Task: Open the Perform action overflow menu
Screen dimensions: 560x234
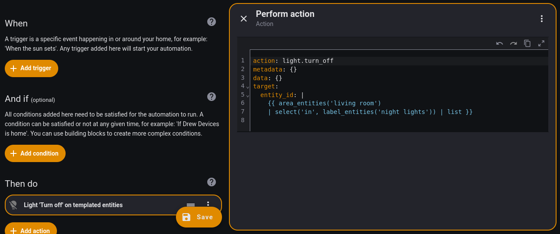Action: click(x=541, y=19)
